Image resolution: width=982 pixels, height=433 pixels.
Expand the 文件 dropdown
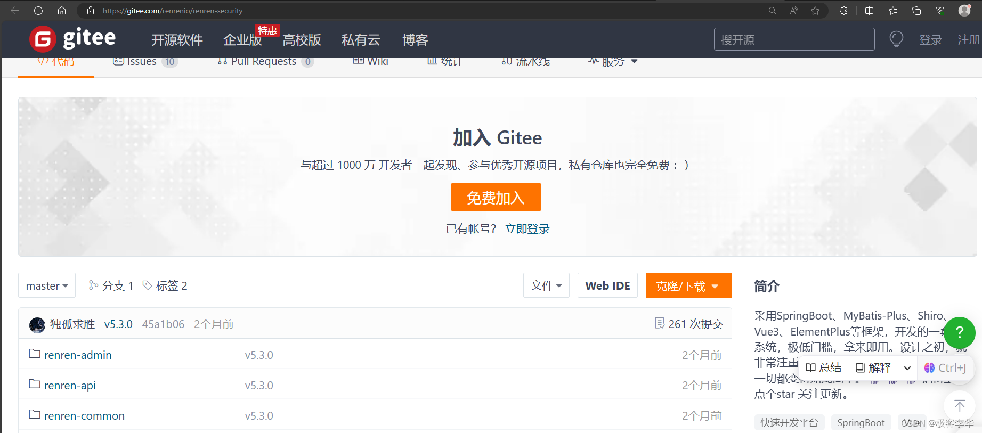[x=546, y=285]
